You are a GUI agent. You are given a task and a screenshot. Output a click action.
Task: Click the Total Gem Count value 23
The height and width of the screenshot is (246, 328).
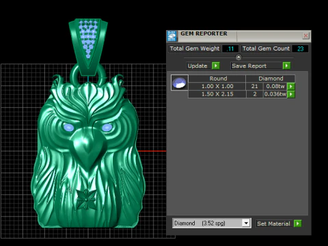click(x=300, y=49)
